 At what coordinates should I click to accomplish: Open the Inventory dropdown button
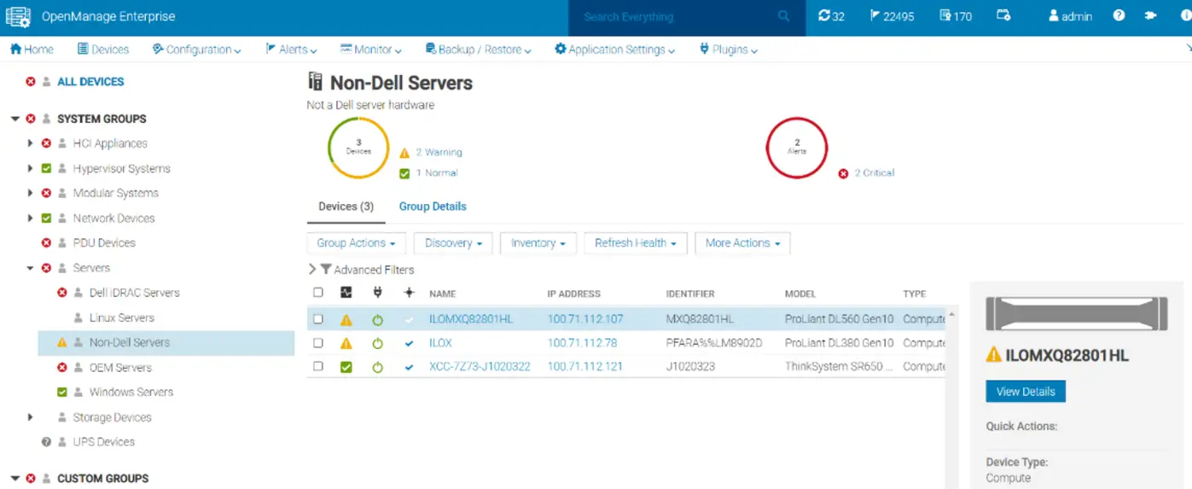click(x=538, y=243)
